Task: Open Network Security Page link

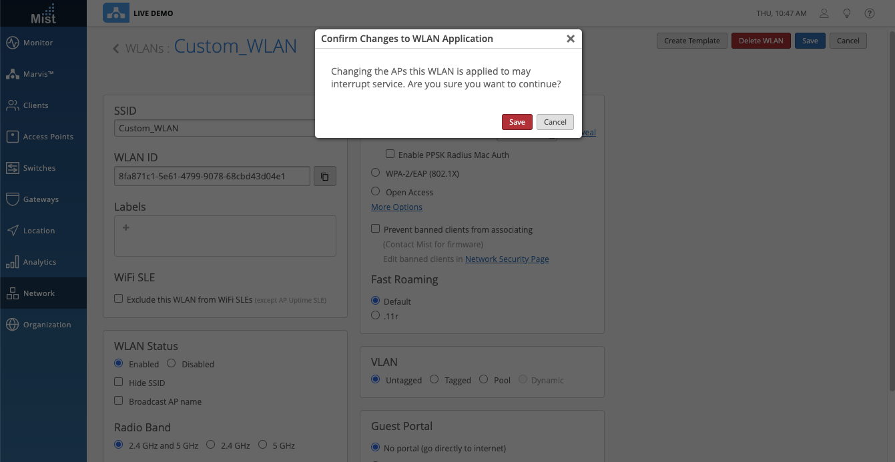Action: tap(507, 259)
